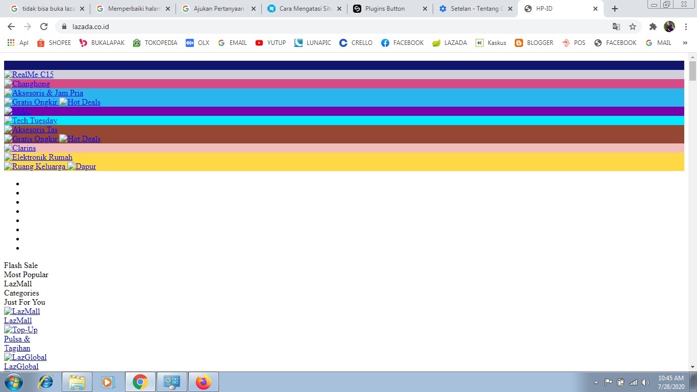The width and height of the screenshot is (697, 392).
Task: Open the Chrome profile avatar
Action: tap(669, 27)
